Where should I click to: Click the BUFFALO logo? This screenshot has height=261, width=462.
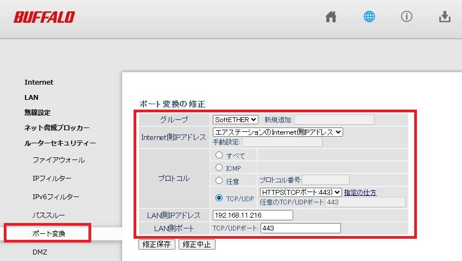[x=44, y=17]
